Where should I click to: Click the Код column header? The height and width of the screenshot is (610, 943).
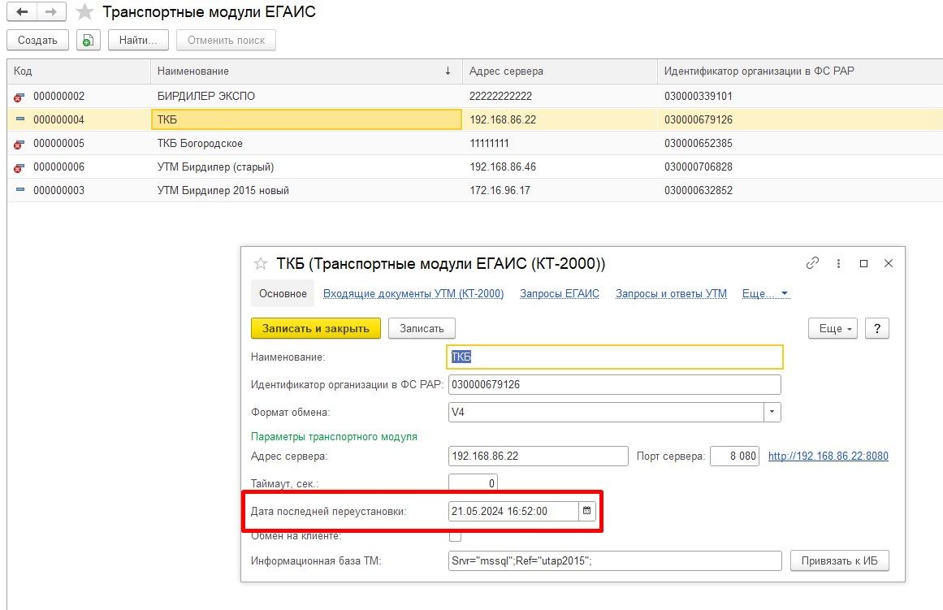point(79,71)
